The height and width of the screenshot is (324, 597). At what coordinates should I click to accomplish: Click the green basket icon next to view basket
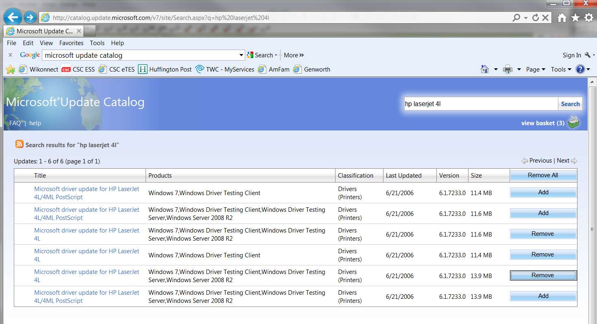coord(573,123)
